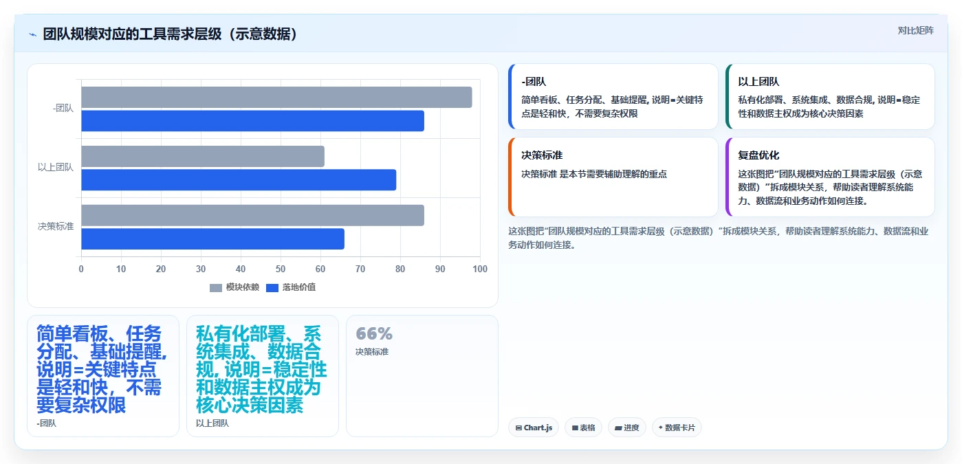The height and width of the screenshot is (464, 962).
Task: Open the -团队 card with blue border
Action: tap(613, 97)
